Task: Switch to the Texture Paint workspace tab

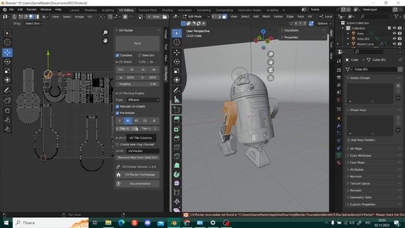Action: click(147, 10)
